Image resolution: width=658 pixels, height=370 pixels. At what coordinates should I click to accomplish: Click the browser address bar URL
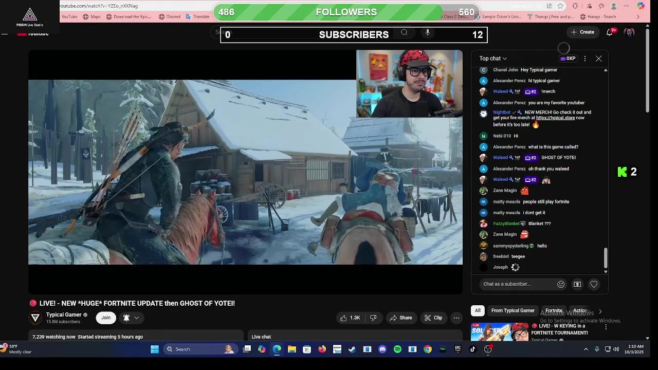click(99, 6)
